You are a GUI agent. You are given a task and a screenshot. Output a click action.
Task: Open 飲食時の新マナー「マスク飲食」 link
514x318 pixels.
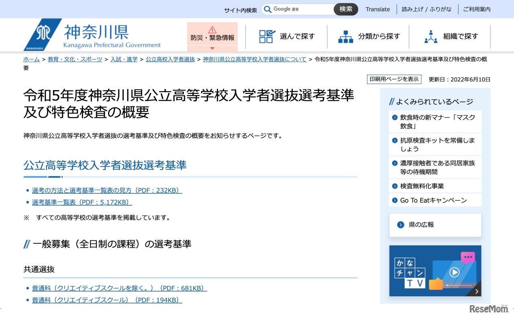(435, 122)
